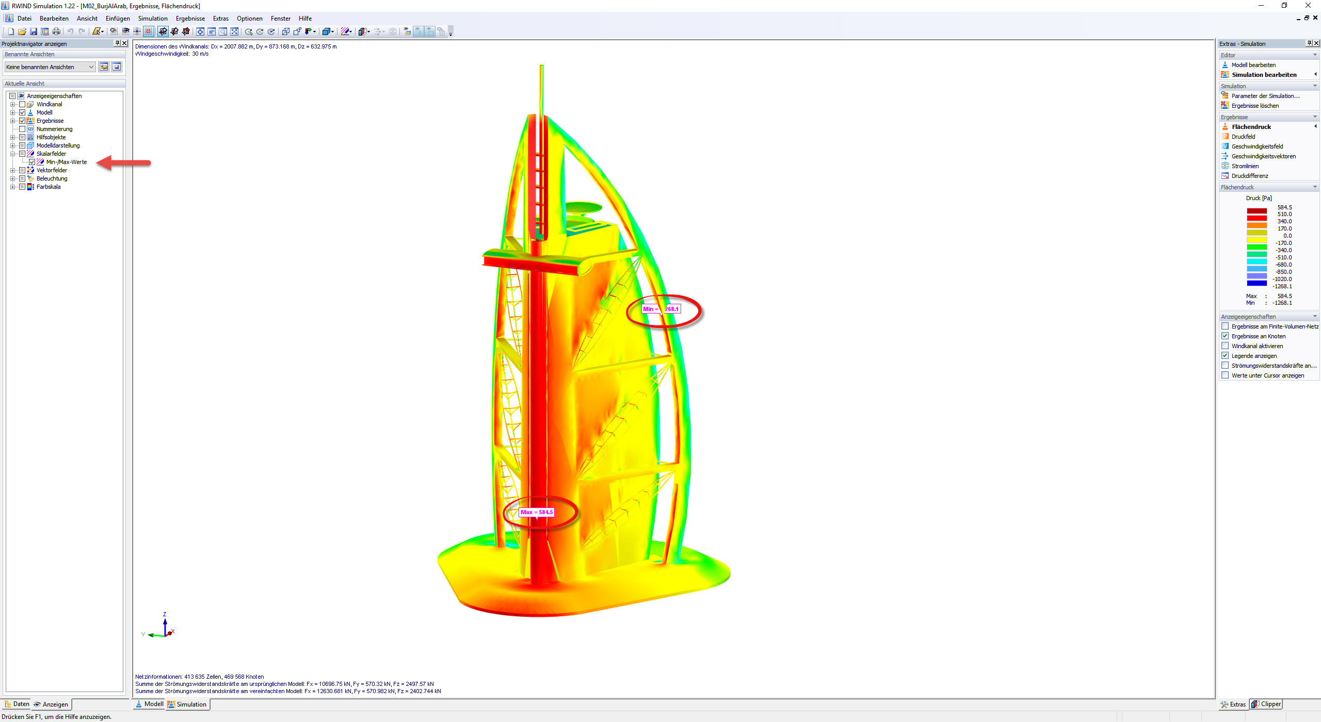
Task: Click Ergebnisse löschen icon
Action: [1225, 106]
